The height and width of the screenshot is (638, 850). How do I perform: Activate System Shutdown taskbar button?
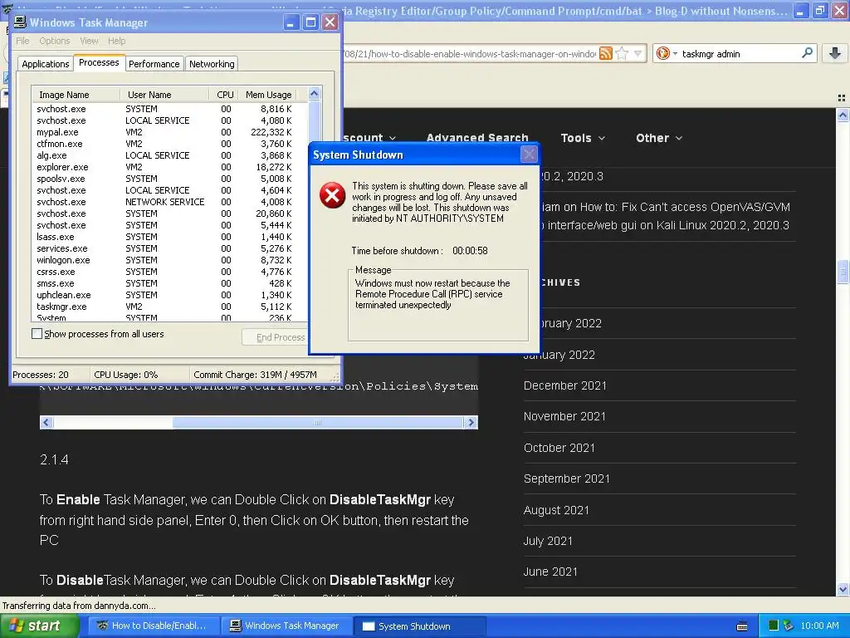pos(419,626)
